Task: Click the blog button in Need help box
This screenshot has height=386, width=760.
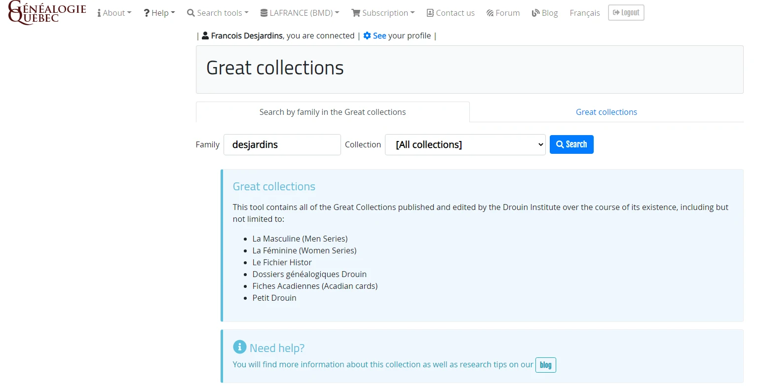Action: click(546, 365)
